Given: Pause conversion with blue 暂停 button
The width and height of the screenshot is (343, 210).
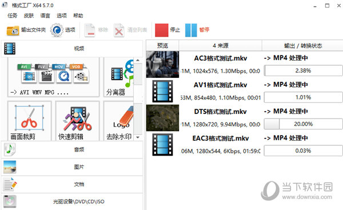Looking at the screenshot, I should 197,30.
